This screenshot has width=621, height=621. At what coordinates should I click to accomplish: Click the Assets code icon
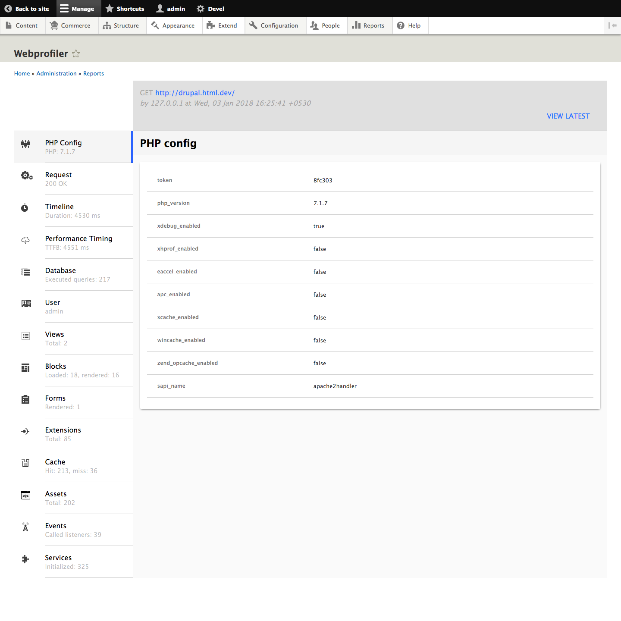(25, 495)
